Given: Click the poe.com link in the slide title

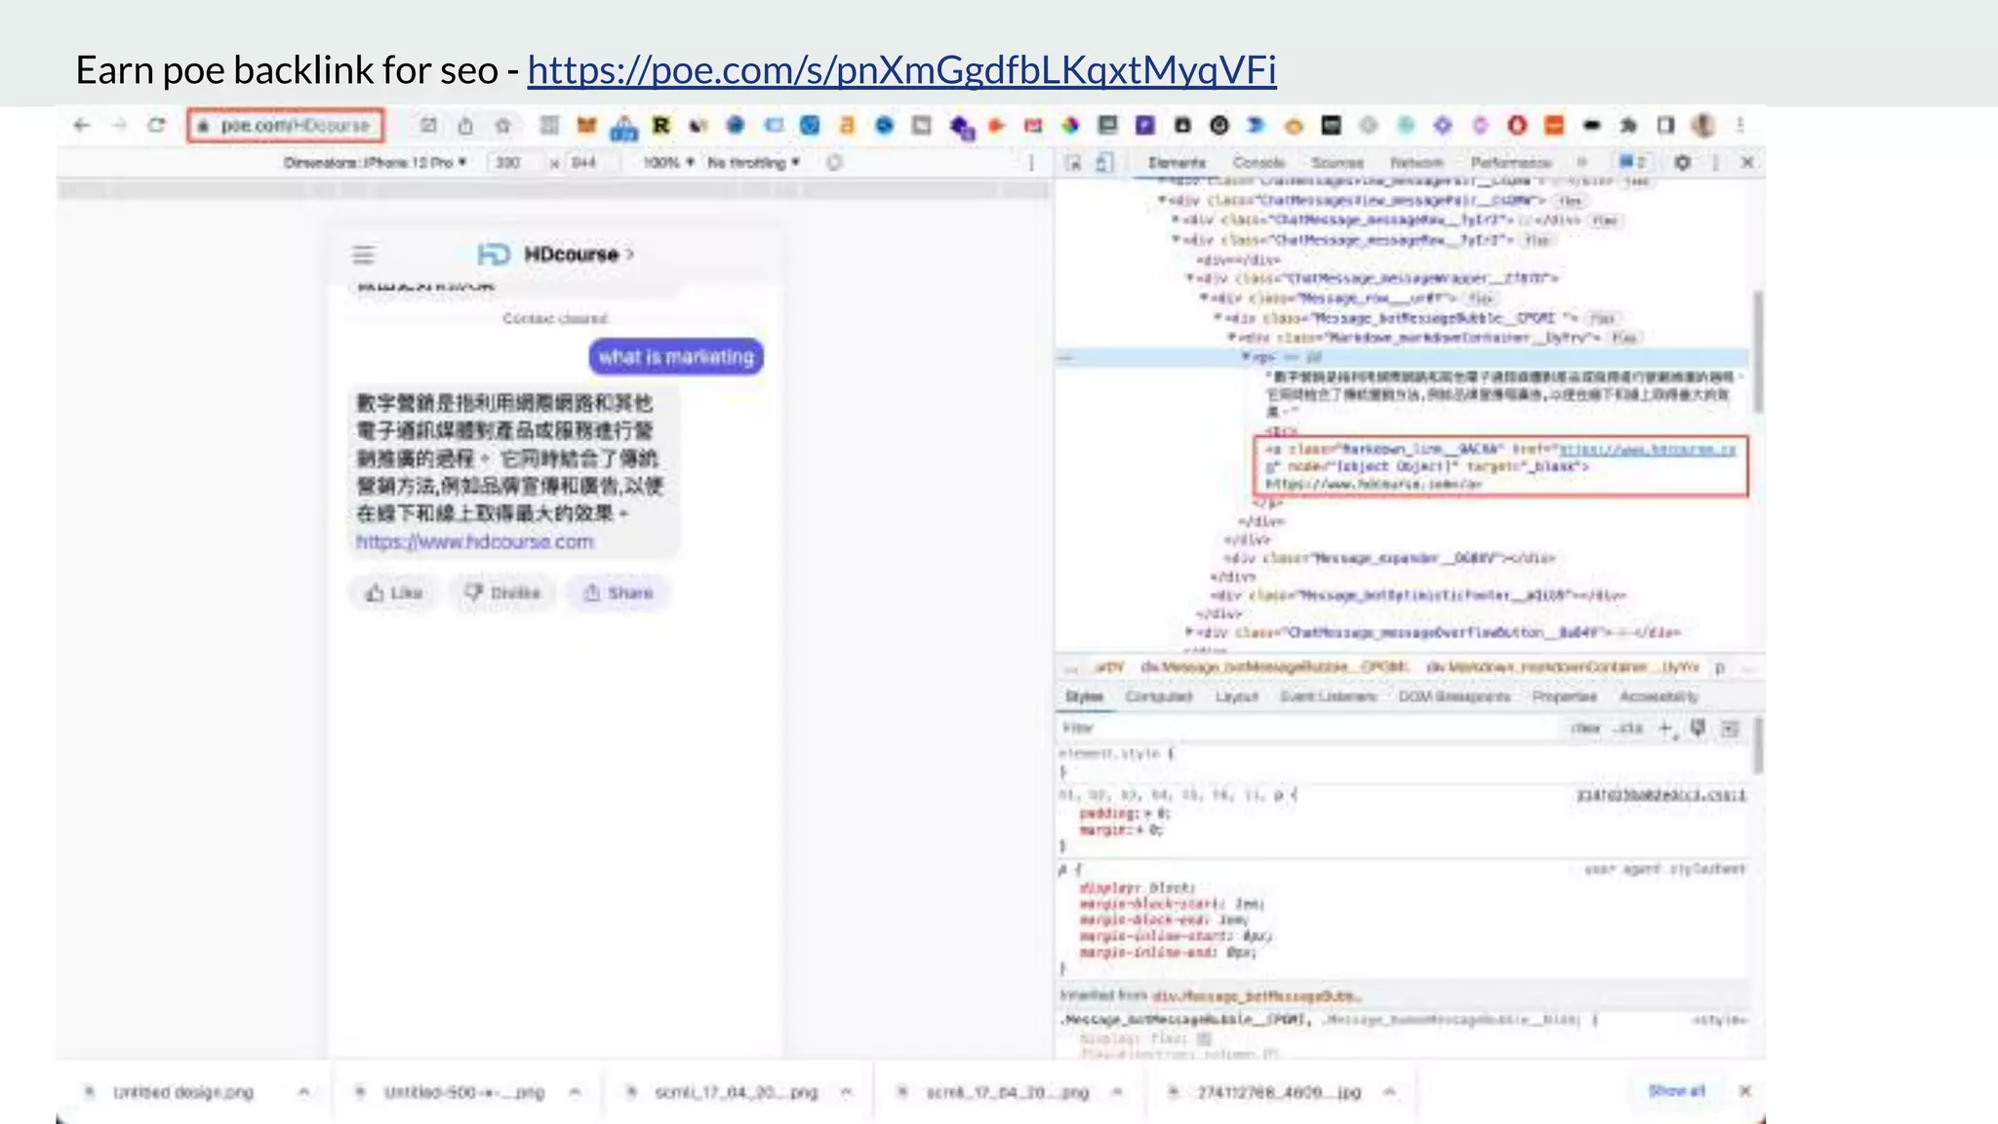Looking at the screenshot, I should click(x=901, y=70).
